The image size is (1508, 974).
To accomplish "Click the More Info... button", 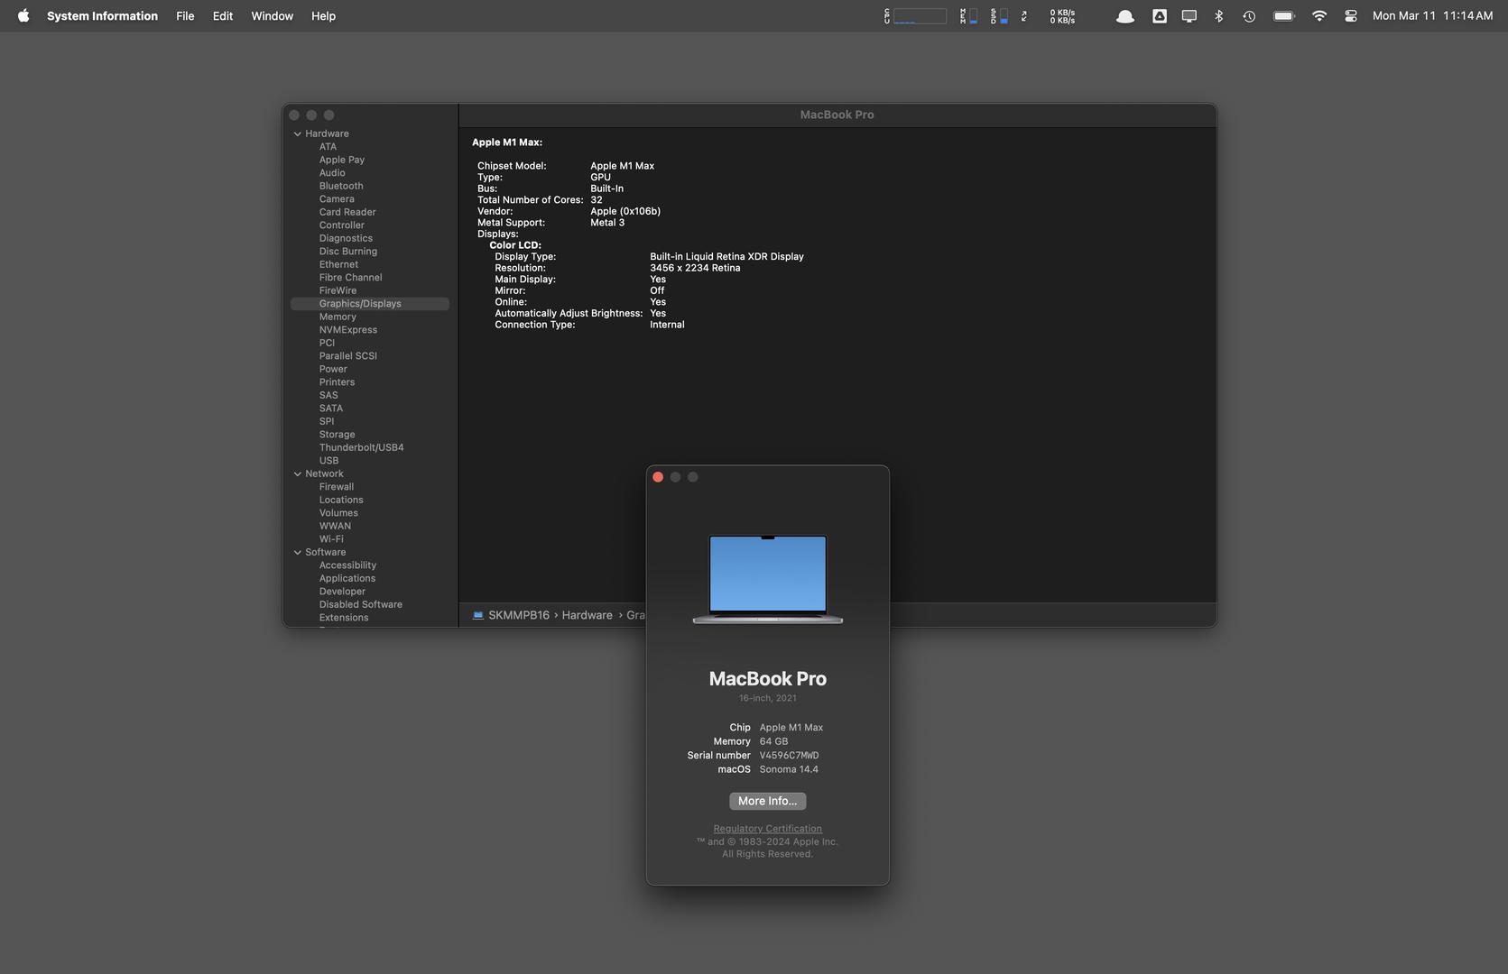I will [x=767, y=801].
